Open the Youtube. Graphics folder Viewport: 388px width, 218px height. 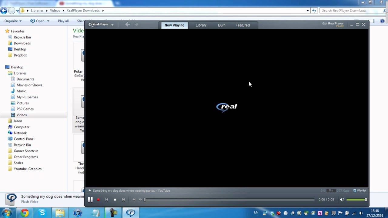coord(28,169)
